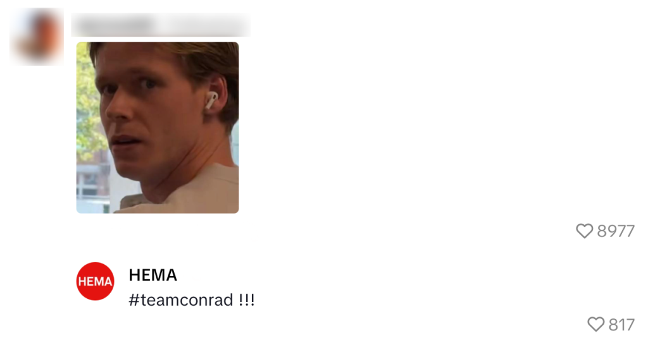Enlarge the photo of the man wearing an earbud
This screenshot has width=648, height=345.
click(x=158, y=128)
